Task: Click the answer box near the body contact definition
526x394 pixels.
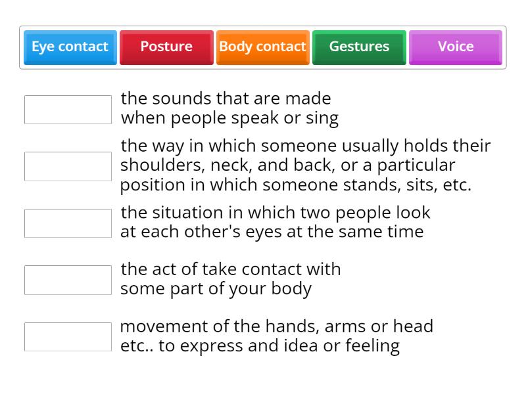Action: [67, 280]
